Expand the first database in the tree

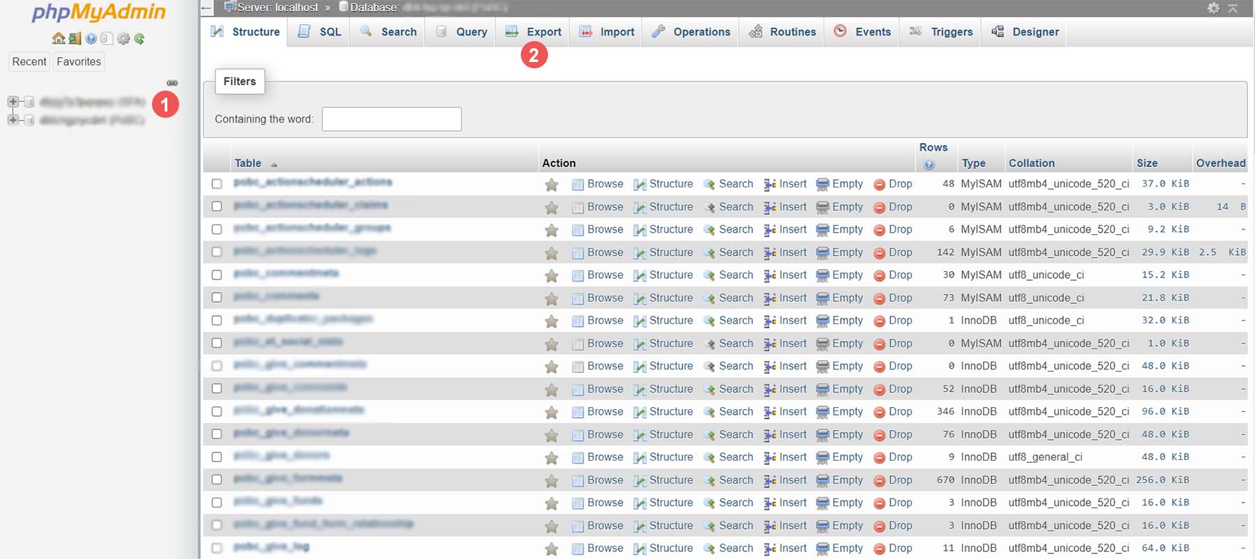point(13,102)
